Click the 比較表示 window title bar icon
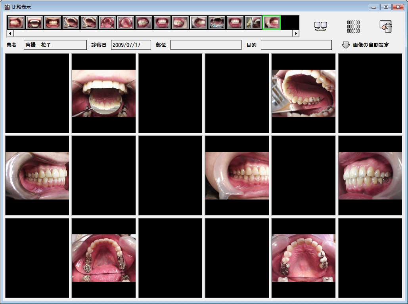The width and height of the screenshot is (408, 304). tap(7, 7)
